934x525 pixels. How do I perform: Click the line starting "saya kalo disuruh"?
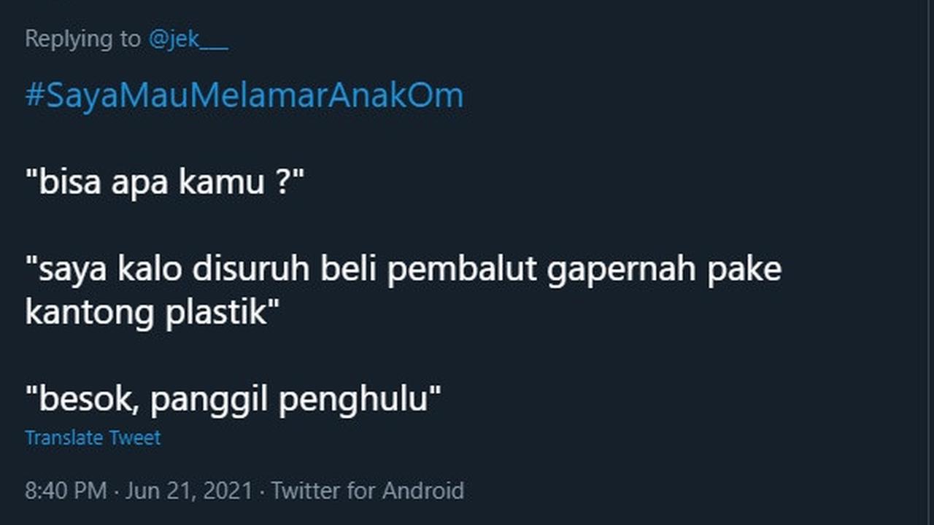point(404,270)
